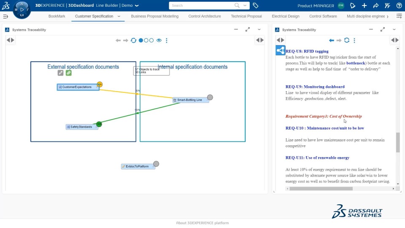The image size is (405, 228).
Task: Click forward arrow in right Traceability toolbar
Action: 339,41
